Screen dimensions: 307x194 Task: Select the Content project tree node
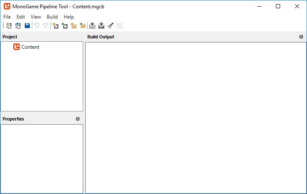coord(26,47)
